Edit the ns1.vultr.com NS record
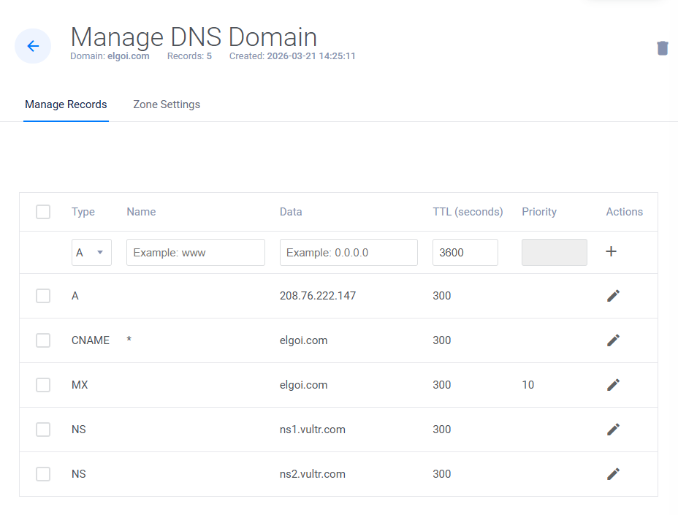Image resolution: width=678 pixels, height=515 pixels. [x=613, y=430]
